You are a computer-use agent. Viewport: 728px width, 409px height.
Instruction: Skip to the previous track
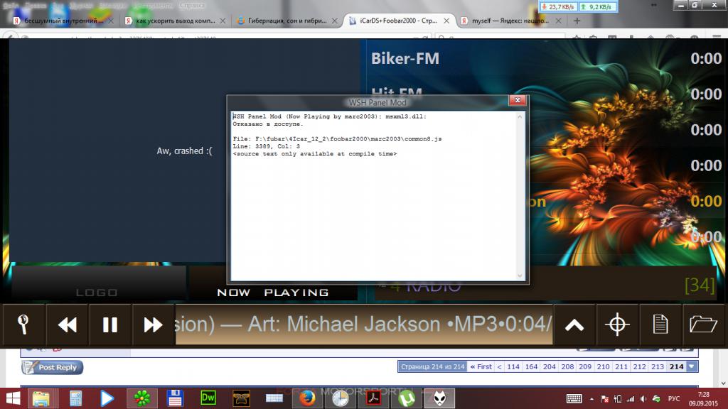(x=68, y=325)
